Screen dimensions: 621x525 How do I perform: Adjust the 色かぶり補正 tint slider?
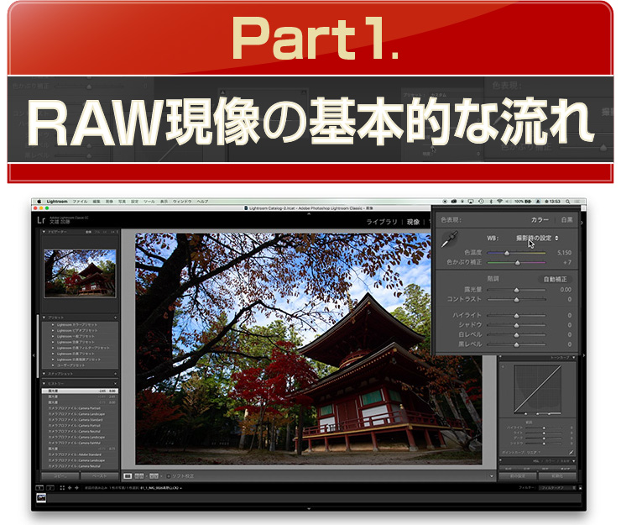(x=516, y=262)
